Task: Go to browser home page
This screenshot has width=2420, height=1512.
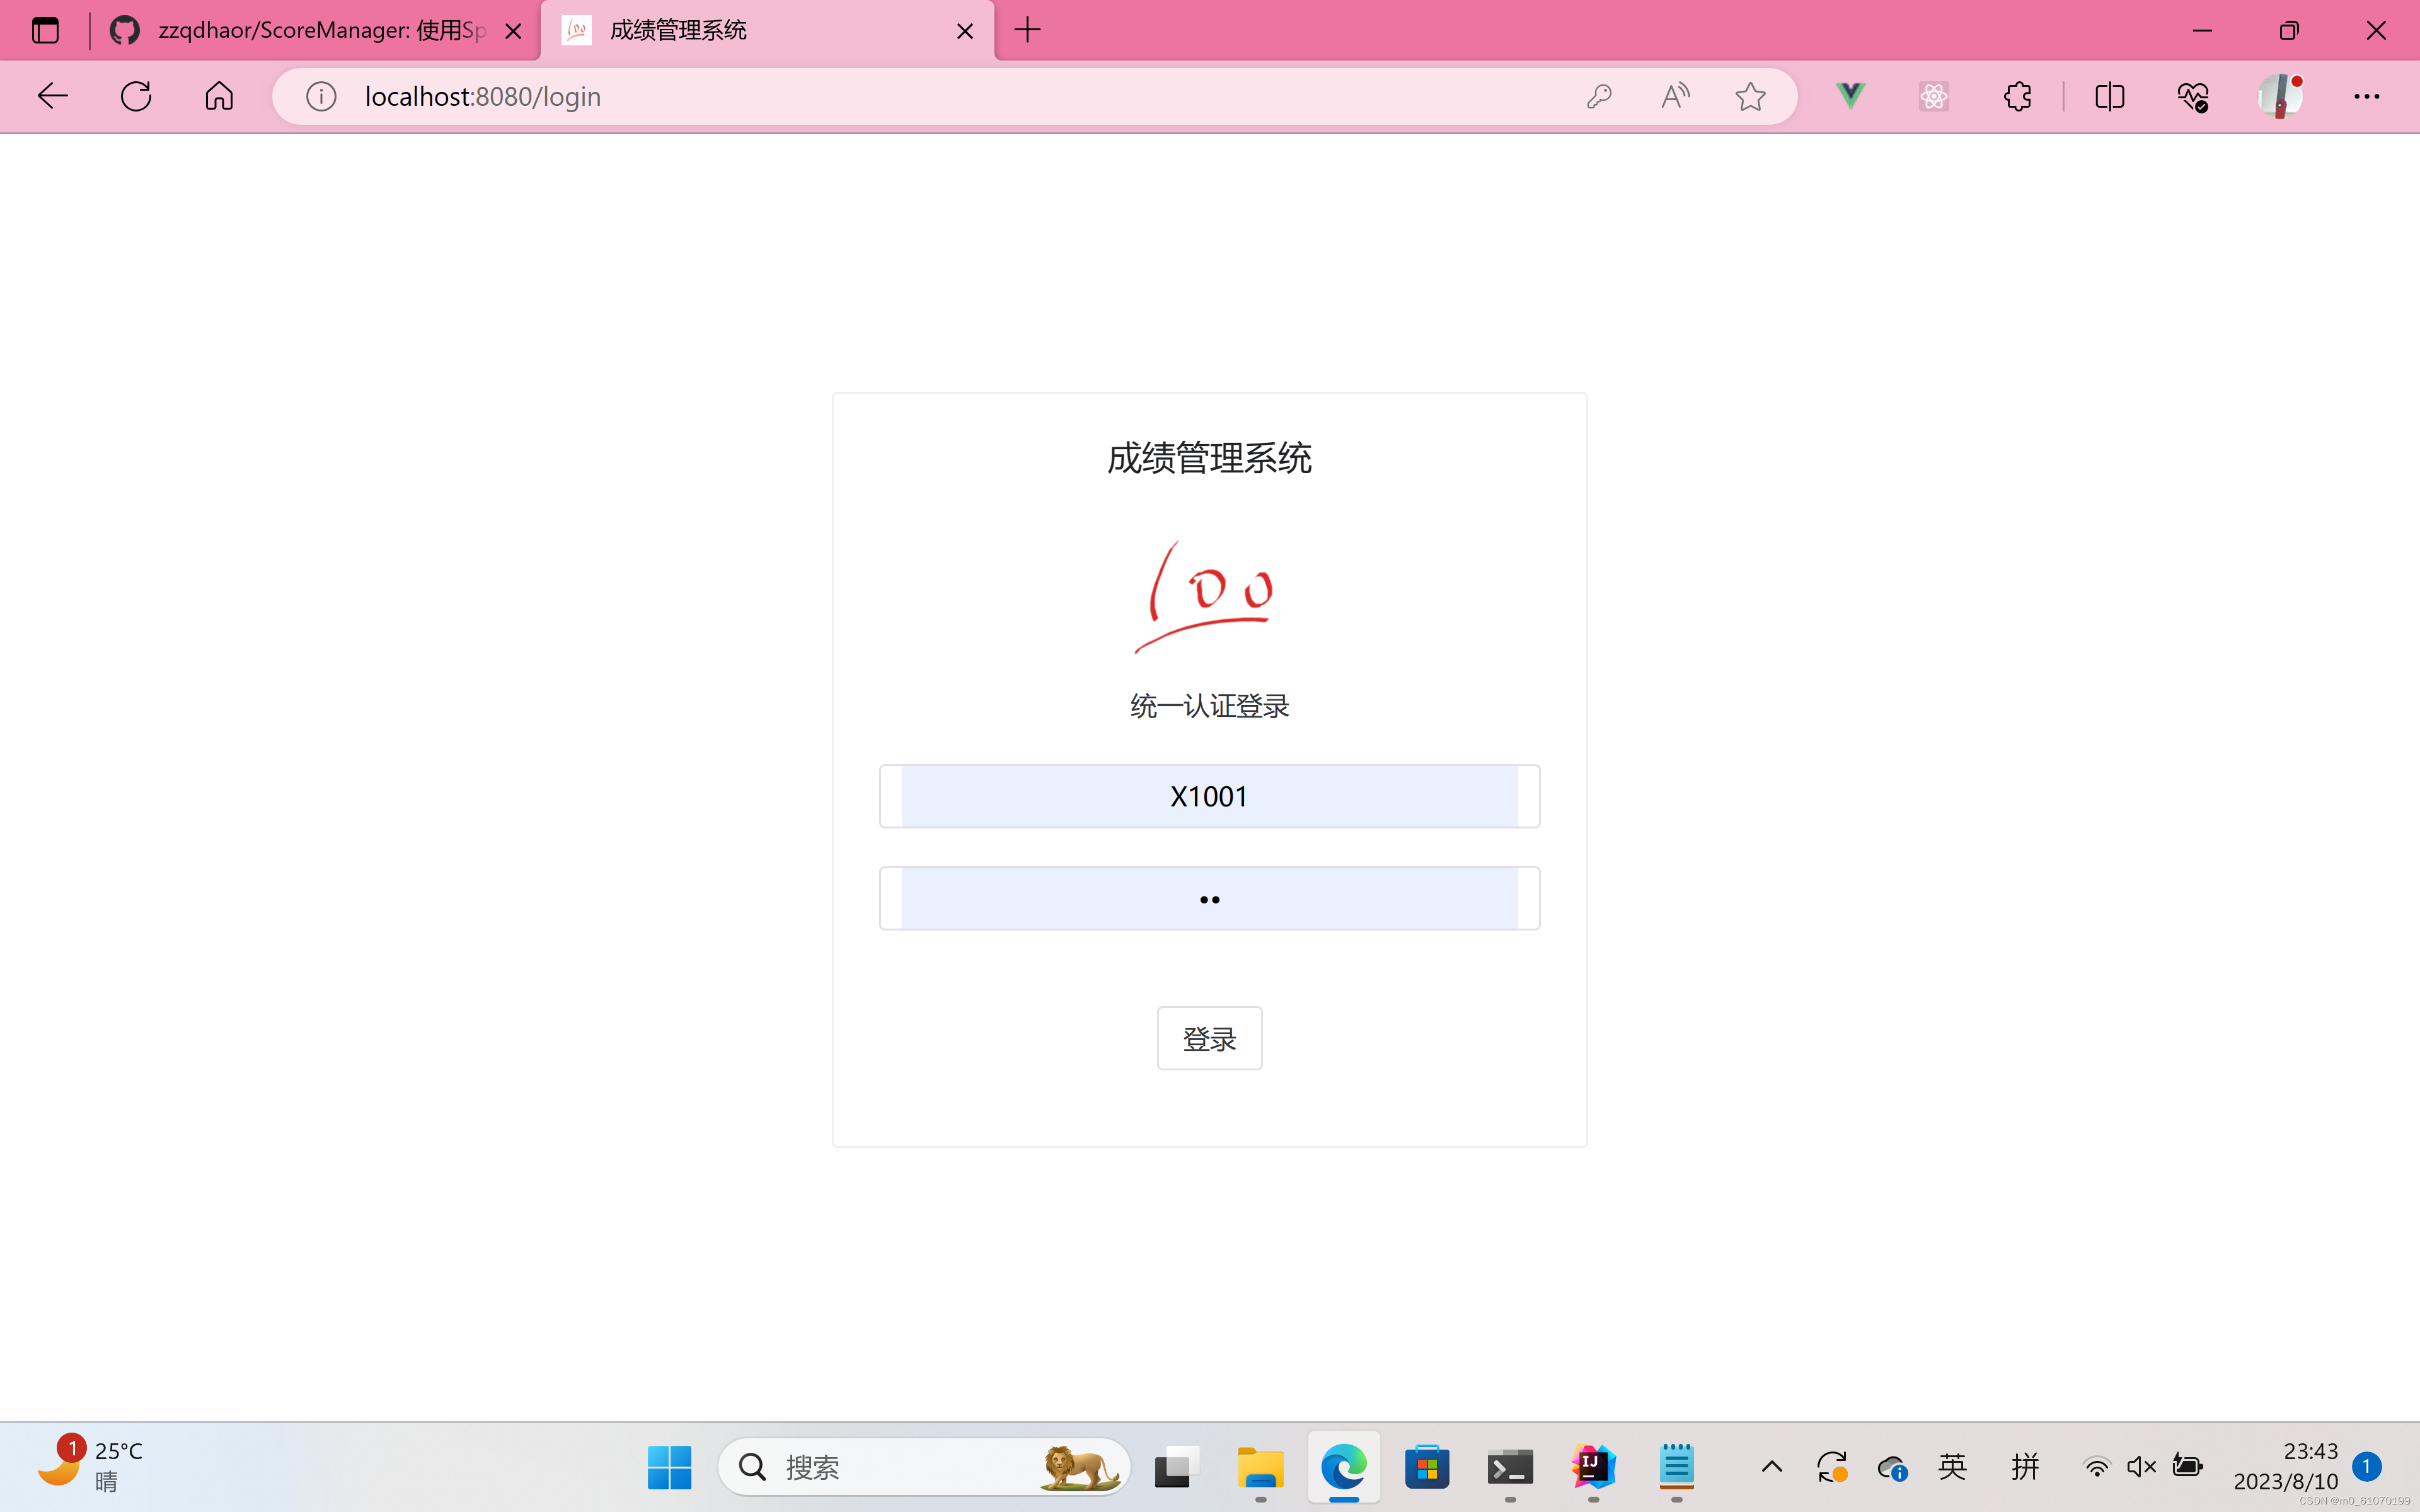Action: click(219, 96)
